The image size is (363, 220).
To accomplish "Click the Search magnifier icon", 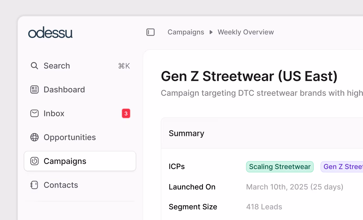I will pos(34,65).
